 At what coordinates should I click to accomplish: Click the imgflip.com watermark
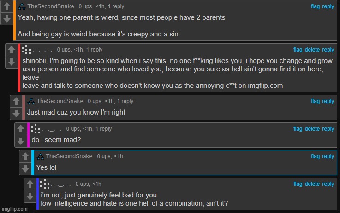click(14, 209)
